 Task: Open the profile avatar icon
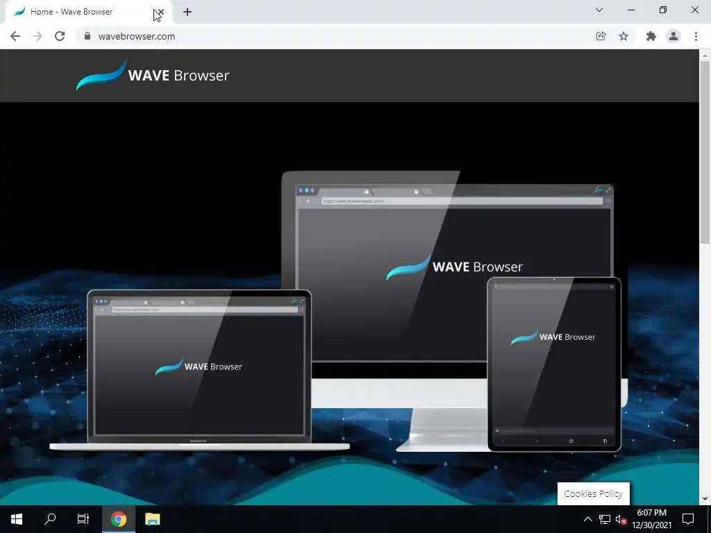point(674,36)
